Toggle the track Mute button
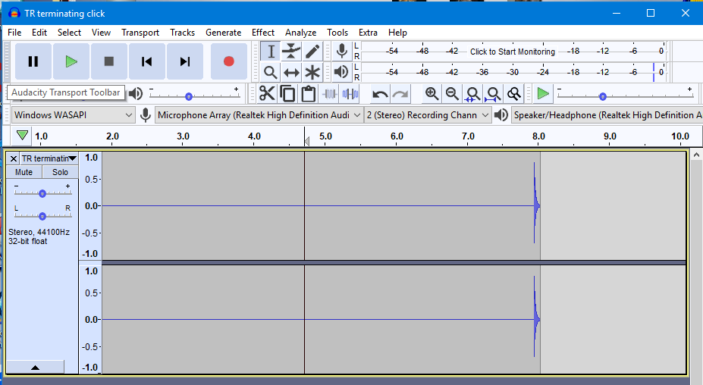The width and height of the screenshot is (703, 385). point(24,172)
